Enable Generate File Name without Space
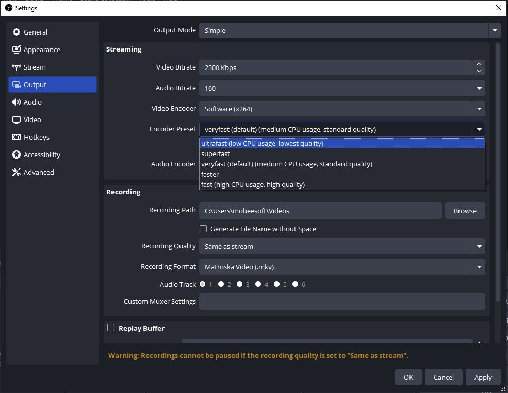This screenshot has height=393, width=508. [203, 229]
